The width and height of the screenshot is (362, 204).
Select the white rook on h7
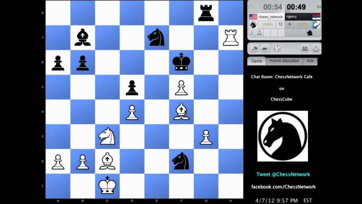point(231,38)
